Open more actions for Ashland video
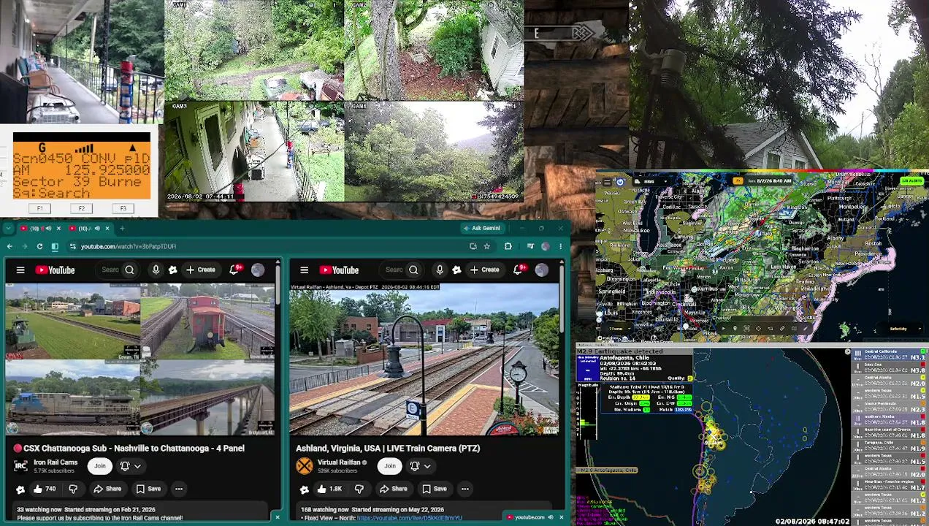929x526 pixels. coord(464,489)
